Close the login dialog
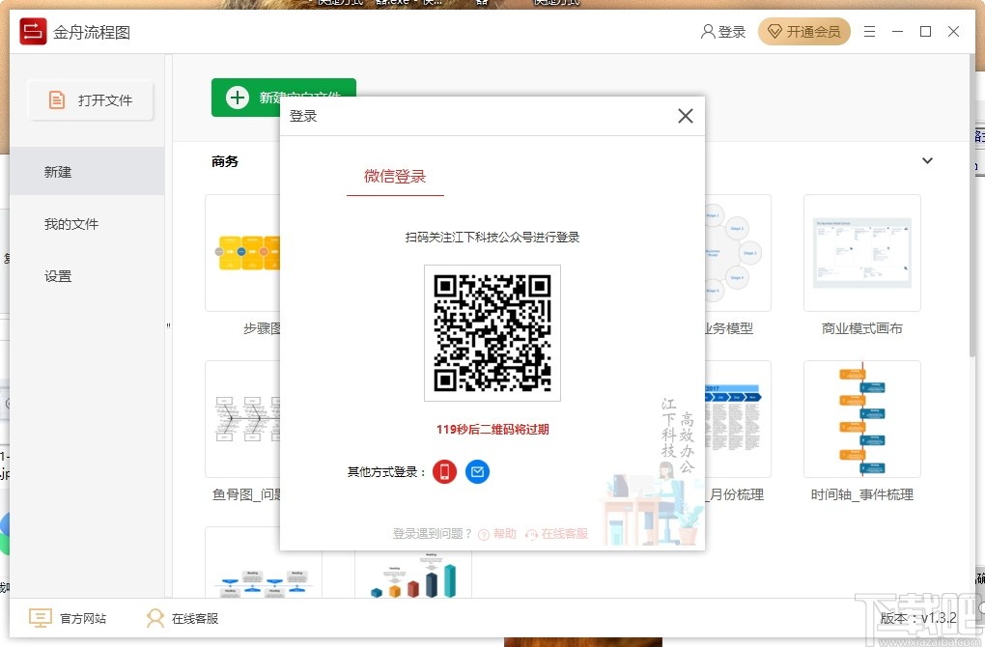This screenshot has width=985, height=647. (685, 115)
